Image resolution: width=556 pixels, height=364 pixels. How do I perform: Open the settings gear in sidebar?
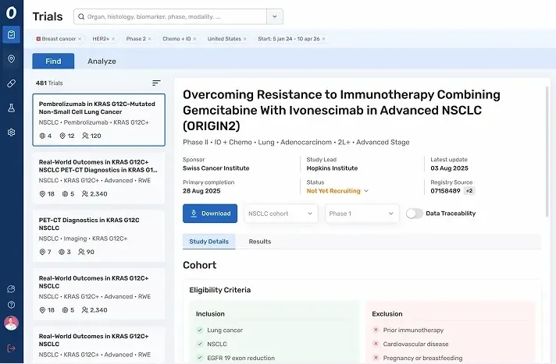(x=11, y=133)
